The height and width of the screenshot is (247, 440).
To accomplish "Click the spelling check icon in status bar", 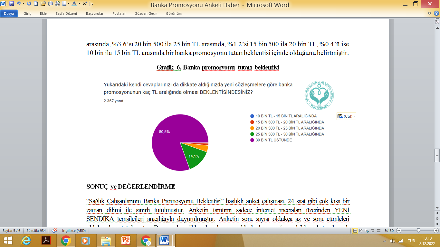I will click(54, 231).
